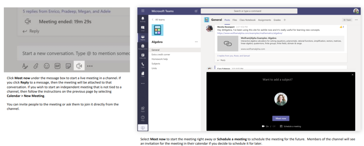
Task: Click the Meet now camera icon under message box
Action: (79, 66)
